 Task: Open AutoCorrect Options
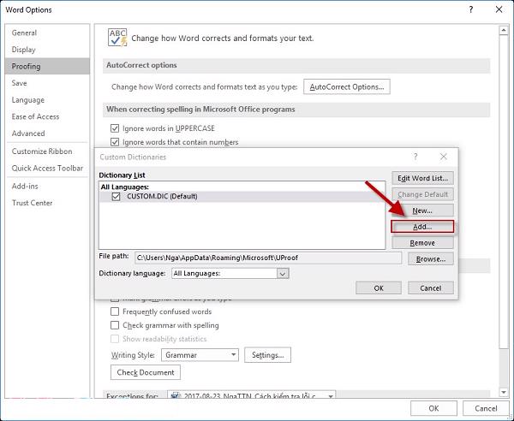(348, 87)
